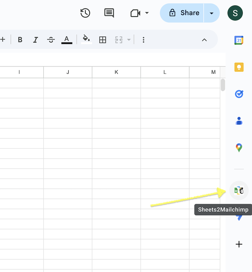252x272 pixels.
Task: Open the more options three-dot menu
Action: click(144, 40)
